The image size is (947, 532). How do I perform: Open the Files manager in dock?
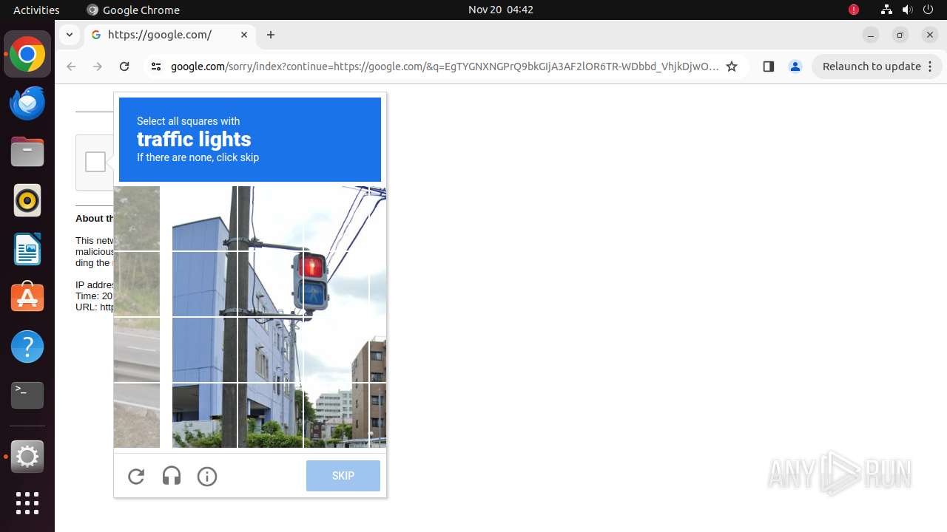tap(27, 152)
